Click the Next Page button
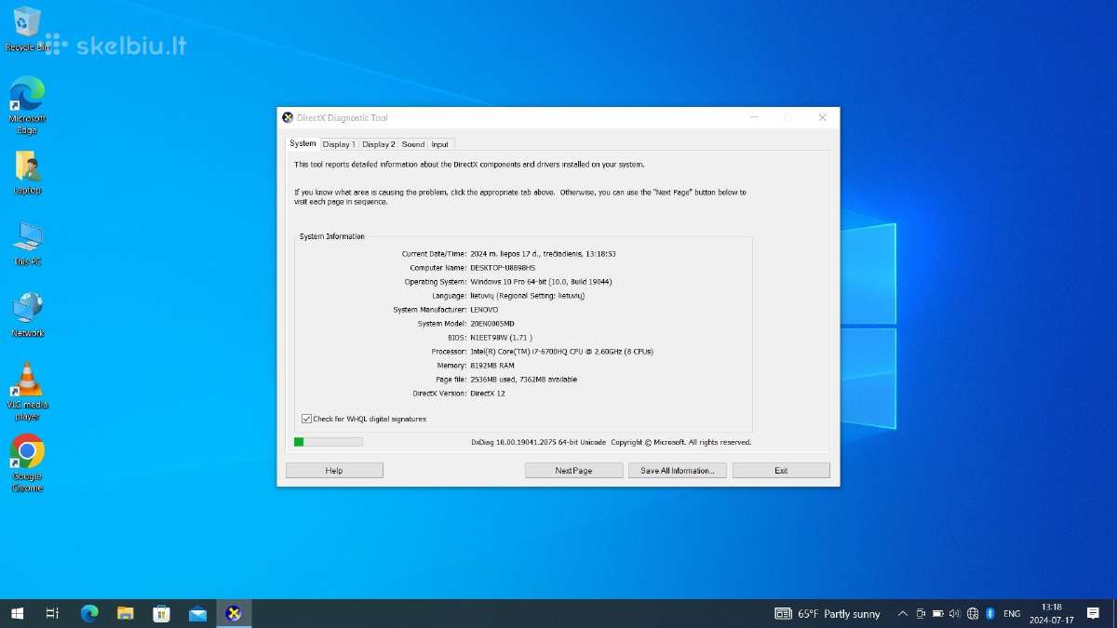Screen dimensions: 1117x628 click(573, 471)
